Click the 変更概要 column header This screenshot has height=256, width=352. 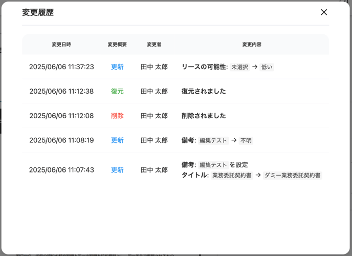(x=117, y=45)
